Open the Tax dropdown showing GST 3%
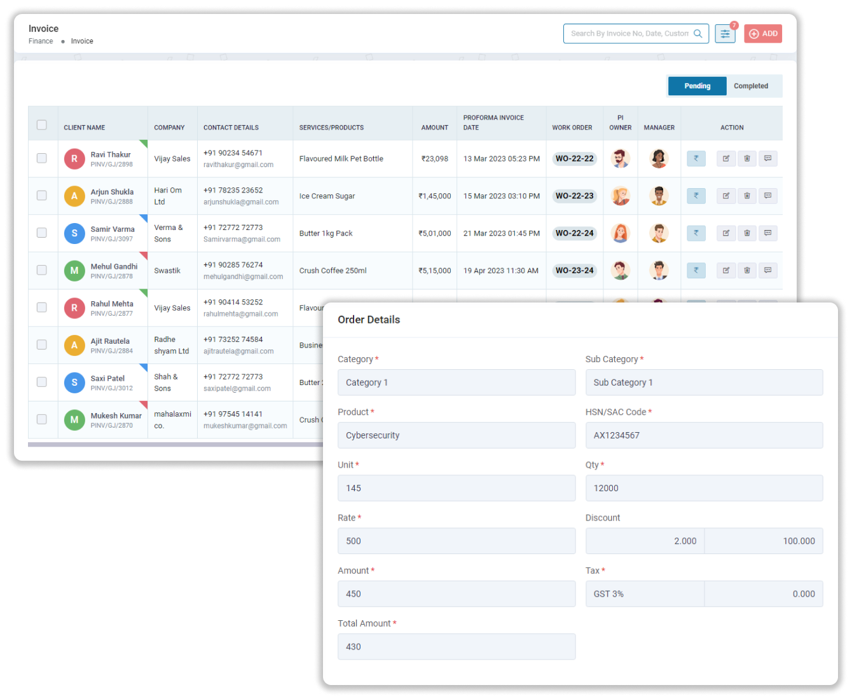Image resolution: width=852 pixels, height=699 pixels. [x=645, y=594]
